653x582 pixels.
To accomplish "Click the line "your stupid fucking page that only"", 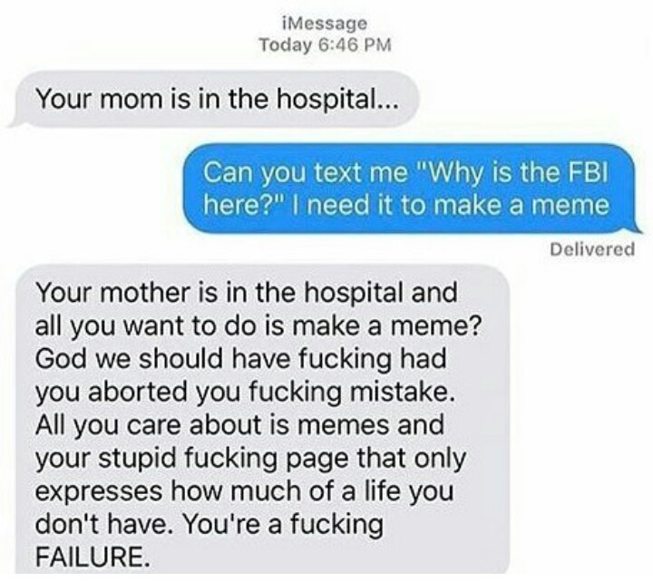I will (x=250, y=459).
